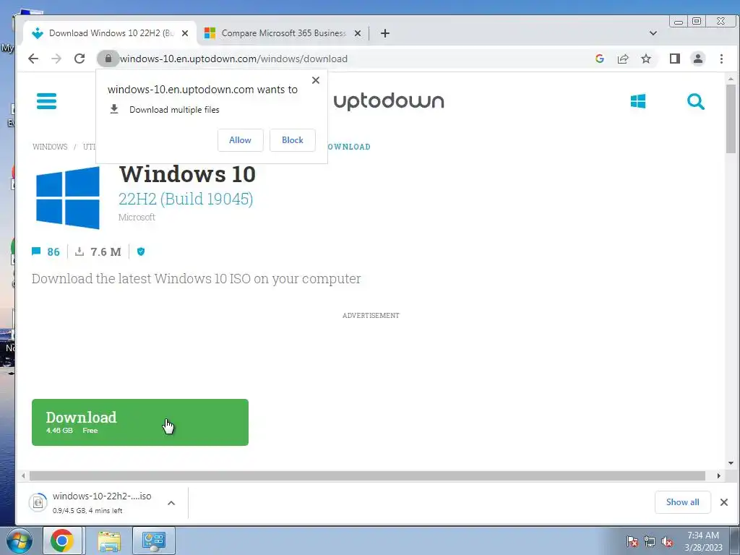740x555 pixels.
Task: Switch to Compare Microsoft 365 Business tab
Action: coord(283,33)
